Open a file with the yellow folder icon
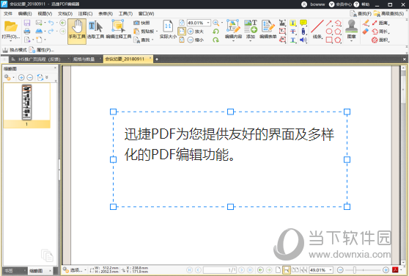This screenshot has height=276, width=409. click(11, 26)
